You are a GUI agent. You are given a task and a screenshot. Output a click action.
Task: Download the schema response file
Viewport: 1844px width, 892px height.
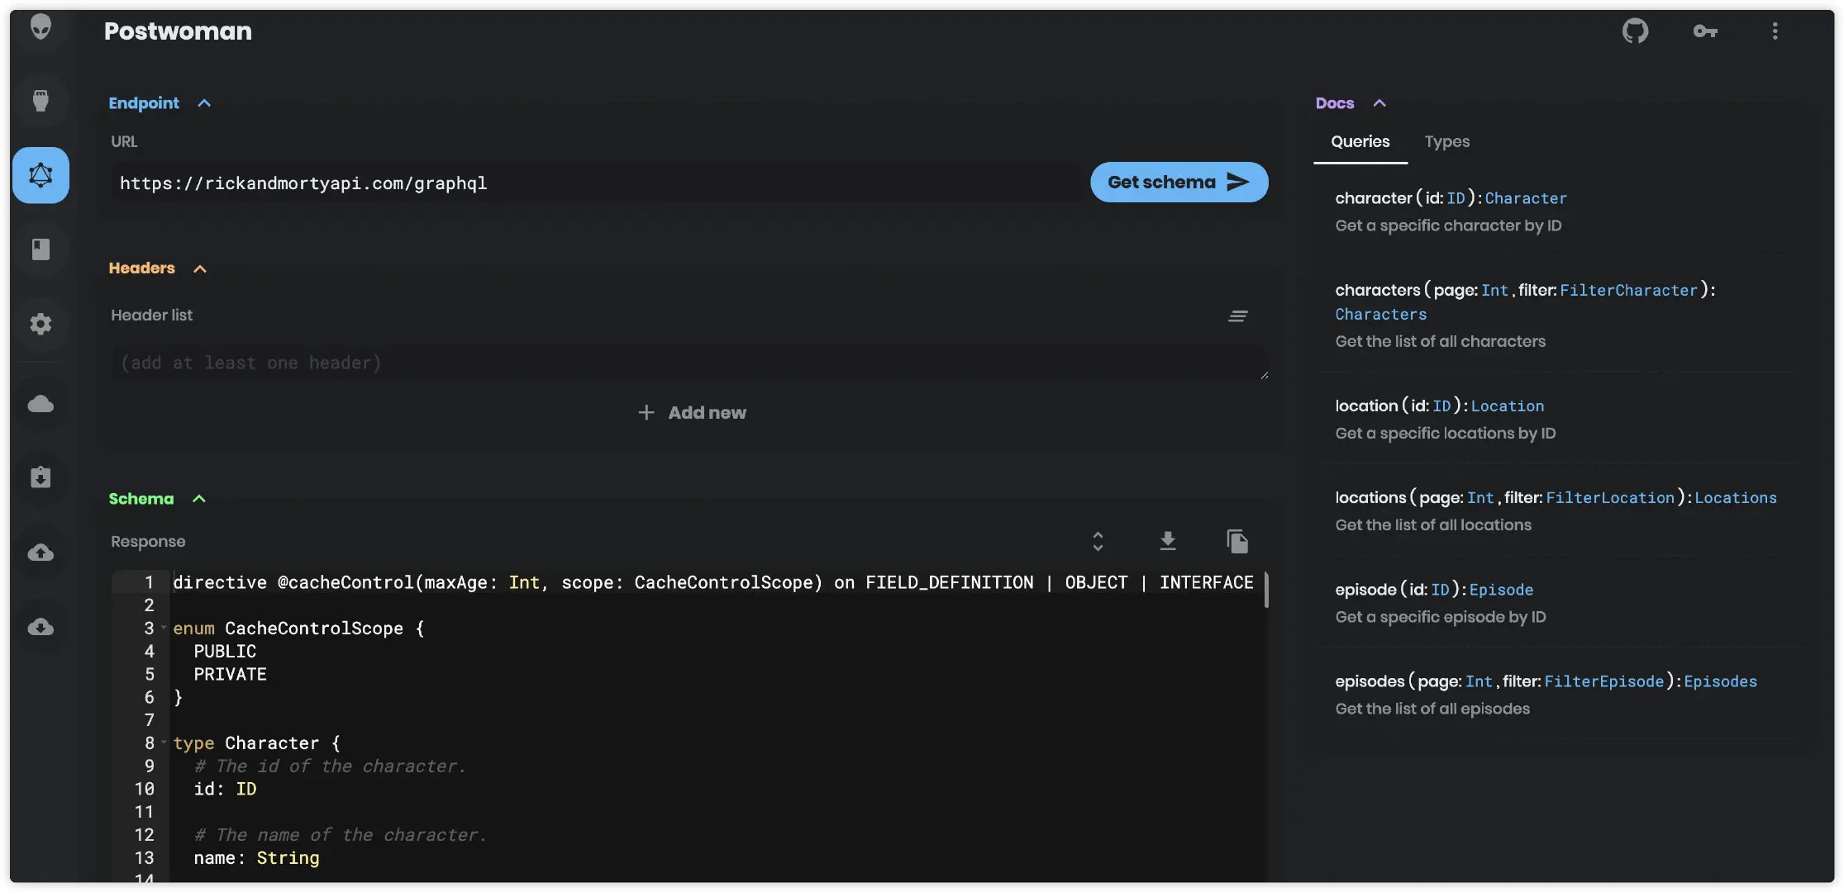tap(1167, 541)
